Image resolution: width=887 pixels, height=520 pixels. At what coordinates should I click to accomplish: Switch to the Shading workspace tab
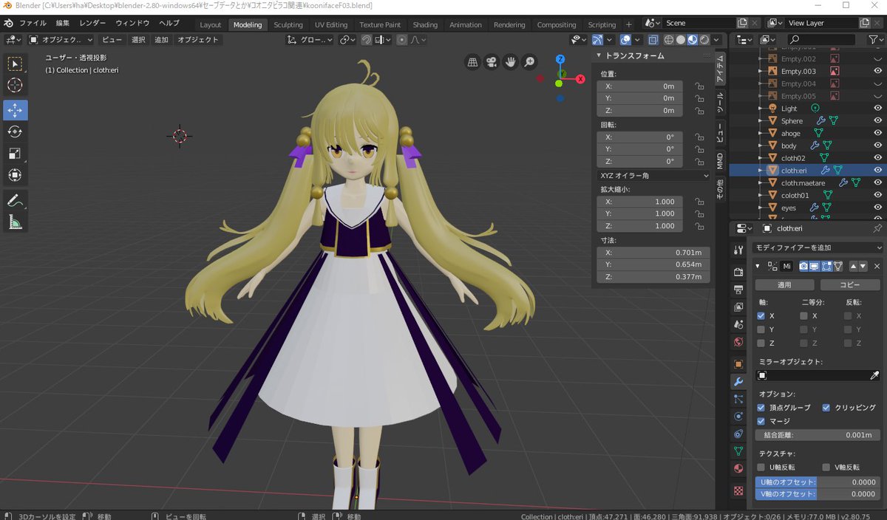coord(425,24)
